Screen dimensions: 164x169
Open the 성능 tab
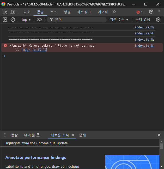[67, 12]
